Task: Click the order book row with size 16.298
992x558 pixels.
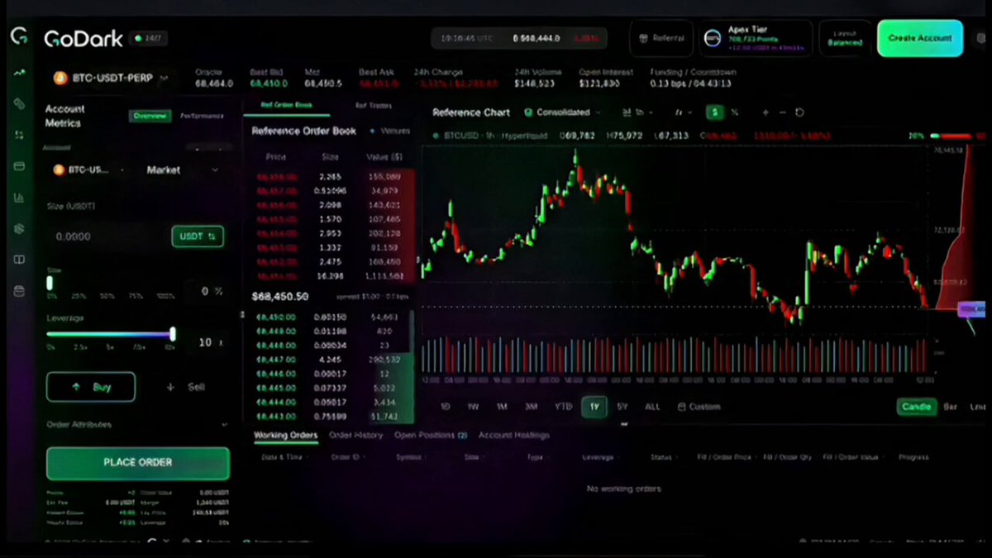Action: 329,275
